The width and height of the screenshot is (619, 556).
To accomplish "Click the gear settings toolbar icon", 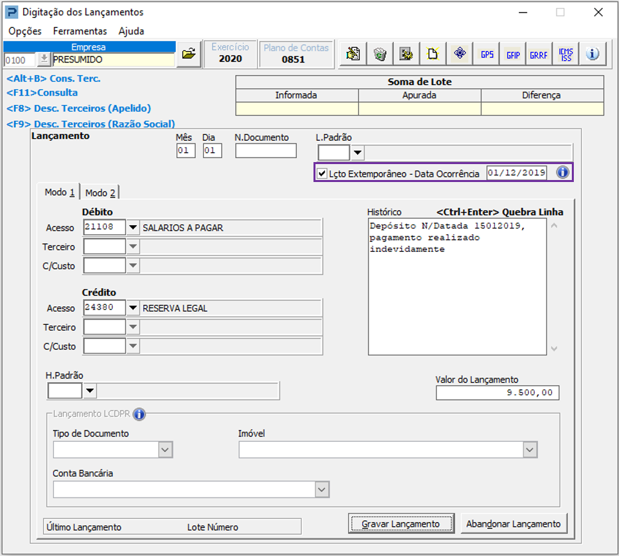I will pyautogui.click(x=406, y=54).
